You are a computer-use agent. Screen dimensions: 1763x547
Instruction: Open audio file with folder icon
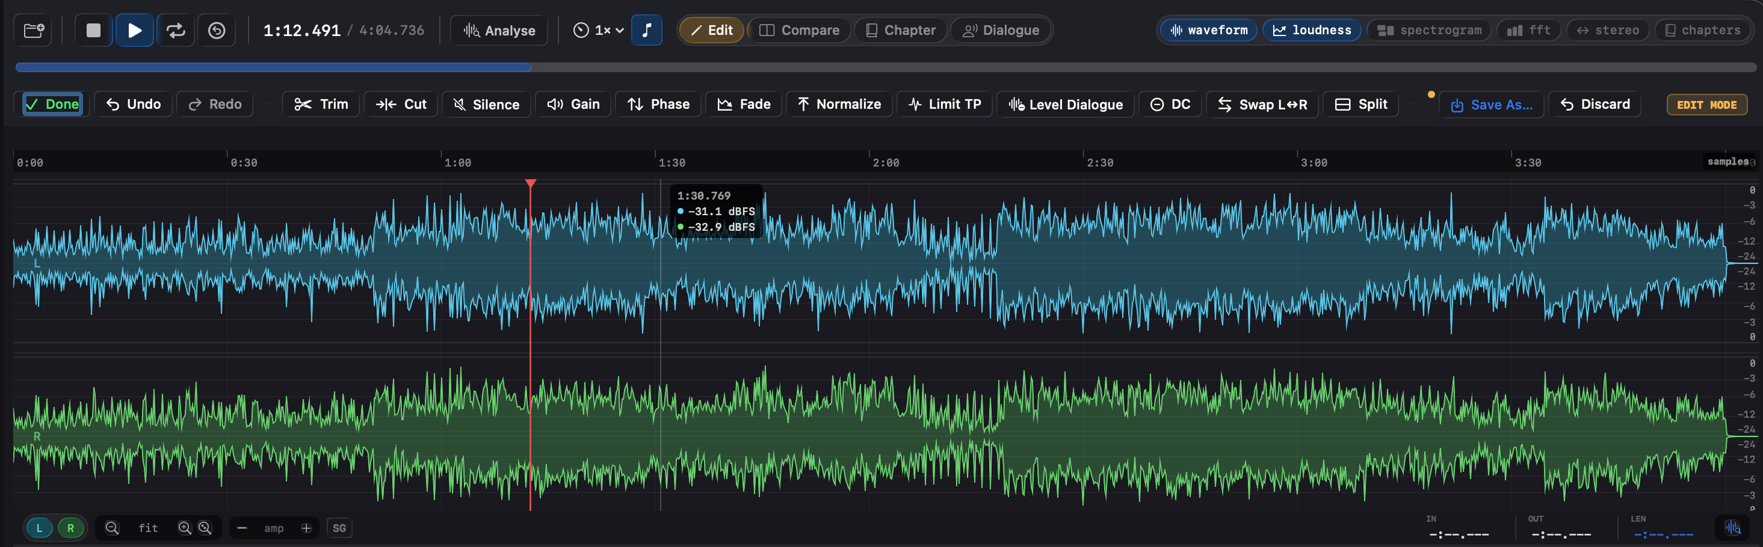tap(34, 31)
